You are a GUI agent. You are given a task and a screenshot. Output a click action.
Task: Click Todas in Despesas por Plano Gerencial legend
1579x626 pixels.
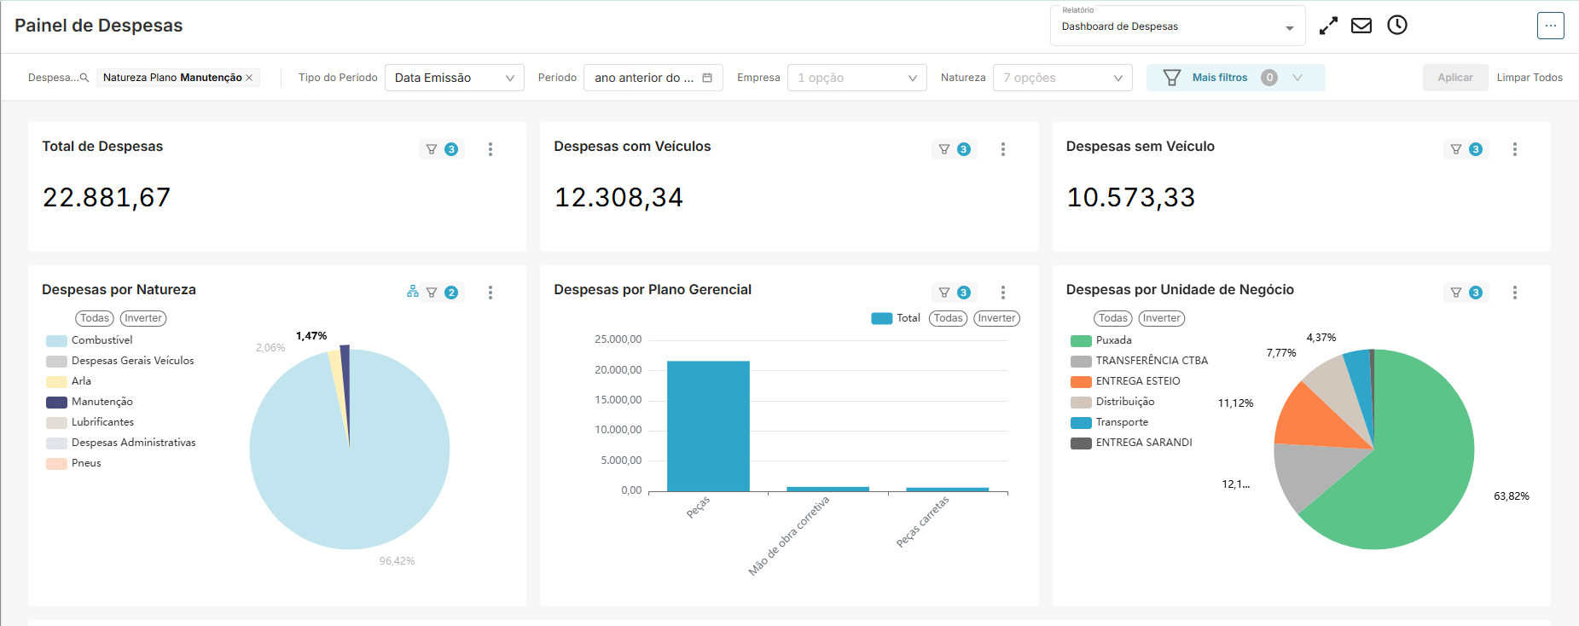[949, 318]
